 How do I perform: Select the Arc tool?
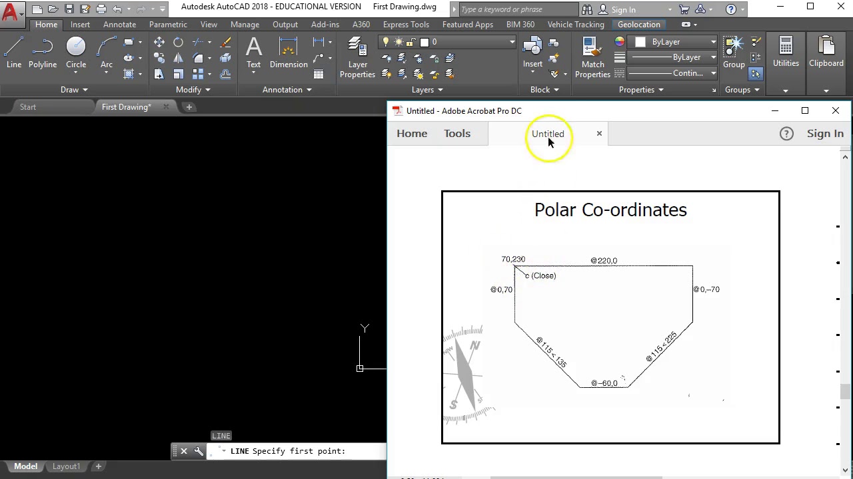click(107, 53)
